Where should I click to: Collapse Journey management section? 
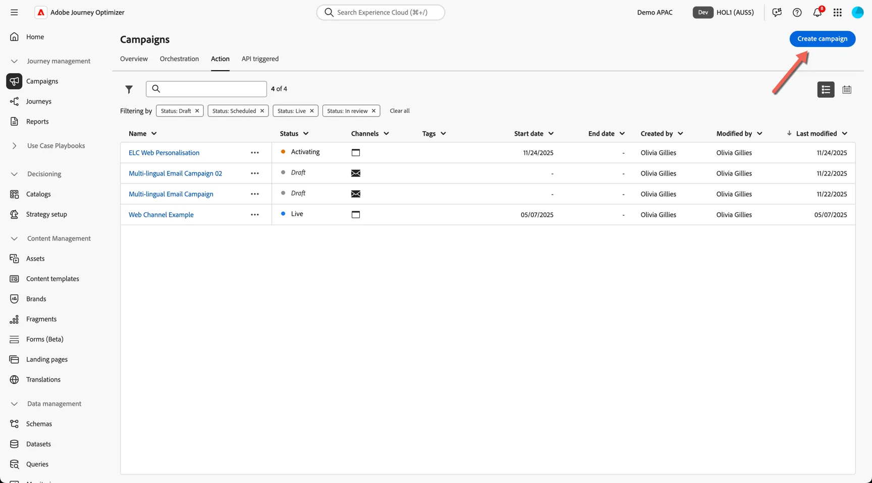pos(14,61)
